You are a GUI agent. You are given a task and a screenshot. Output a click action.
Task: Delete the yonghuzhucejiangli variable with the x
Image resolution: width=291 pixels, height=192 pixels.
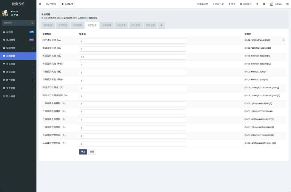tap(283, 40)
